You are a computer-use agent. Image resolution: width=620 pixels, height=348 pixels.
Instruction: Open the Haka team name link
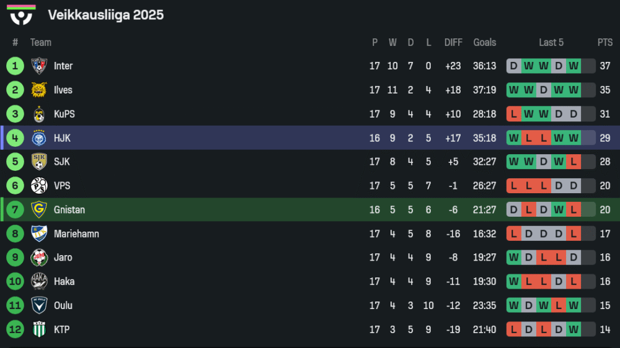click(x=64, y=282)
